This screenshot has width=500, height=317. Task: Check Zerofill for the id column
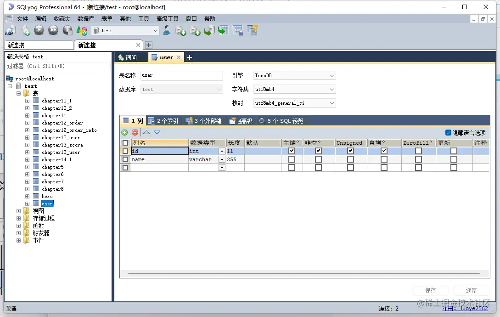pyautogui.click(x=418, y=151)
